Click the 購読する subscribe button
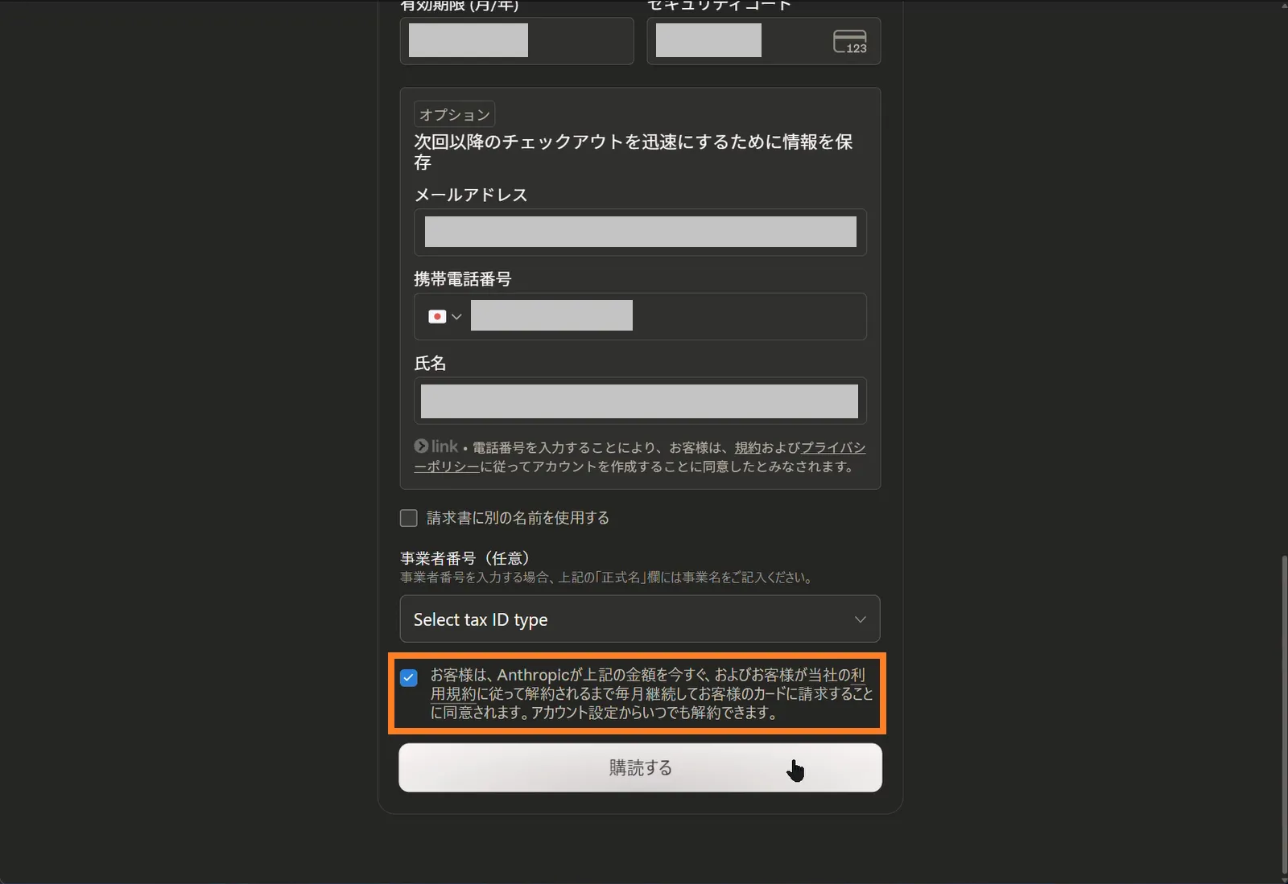Viewport: 1288px width, 884px height. [640, 767]
